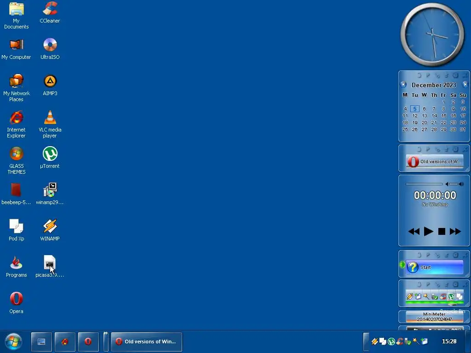471x353 pixels.
Task: Click Winamp icon in sidebar launcher strip
Action: click(x=410, y=296)
